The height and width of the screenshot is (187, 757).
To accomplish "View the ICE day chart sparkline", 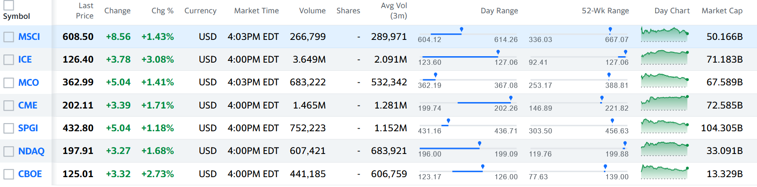I will click(x=664, y=57).
